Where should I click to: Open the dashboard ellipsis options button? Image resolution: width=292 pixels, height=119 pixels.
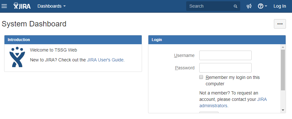point(280,24)
